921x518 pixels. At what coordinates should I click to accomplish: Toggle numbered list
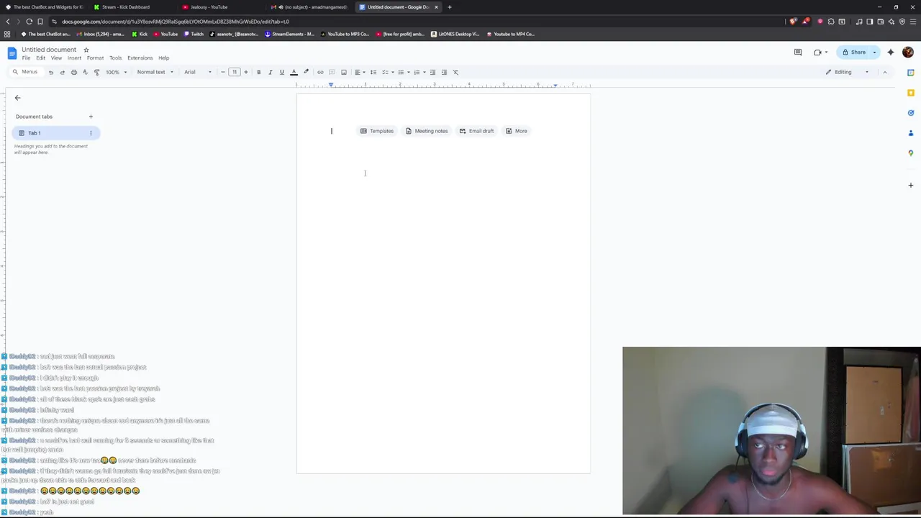417,72
